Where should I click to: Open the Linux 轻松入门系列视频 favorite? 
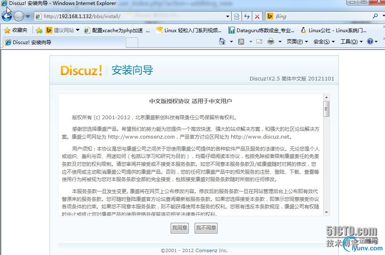tap(189, 30)
